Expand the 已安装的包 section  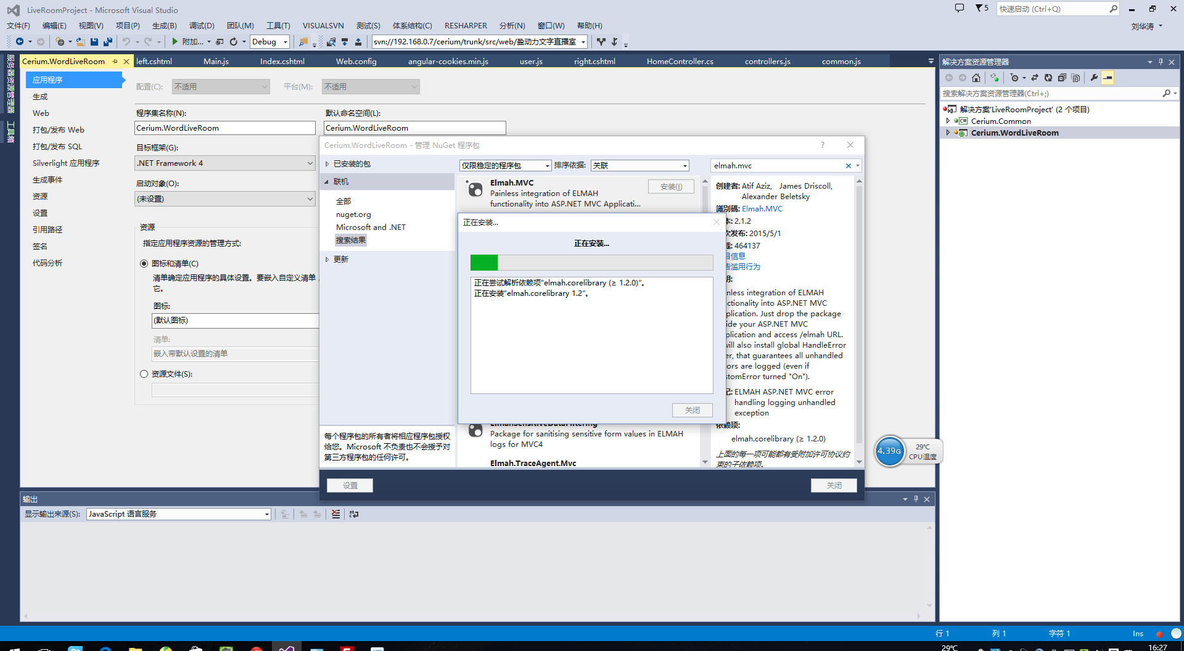pyautogui.click(x=327, y=164)
